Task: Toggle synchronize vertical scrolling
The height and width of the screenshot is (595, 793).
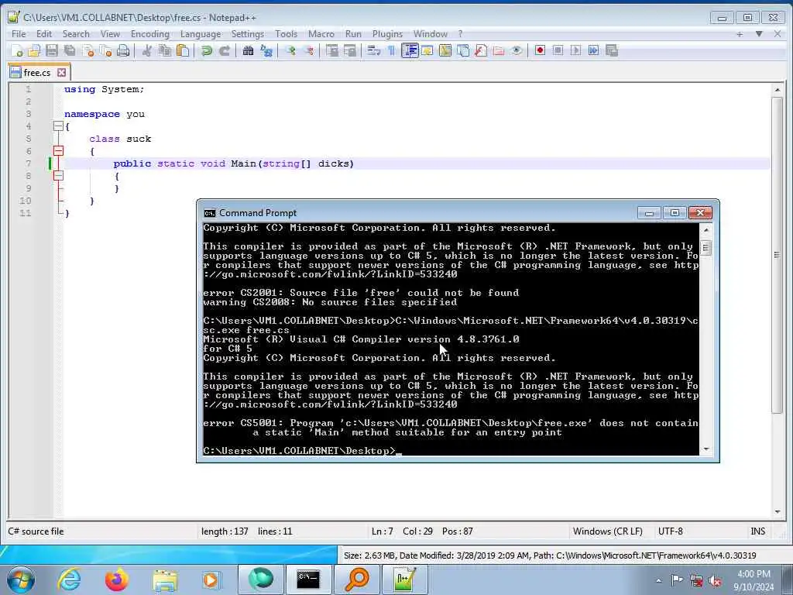Action: coord(331,50)
